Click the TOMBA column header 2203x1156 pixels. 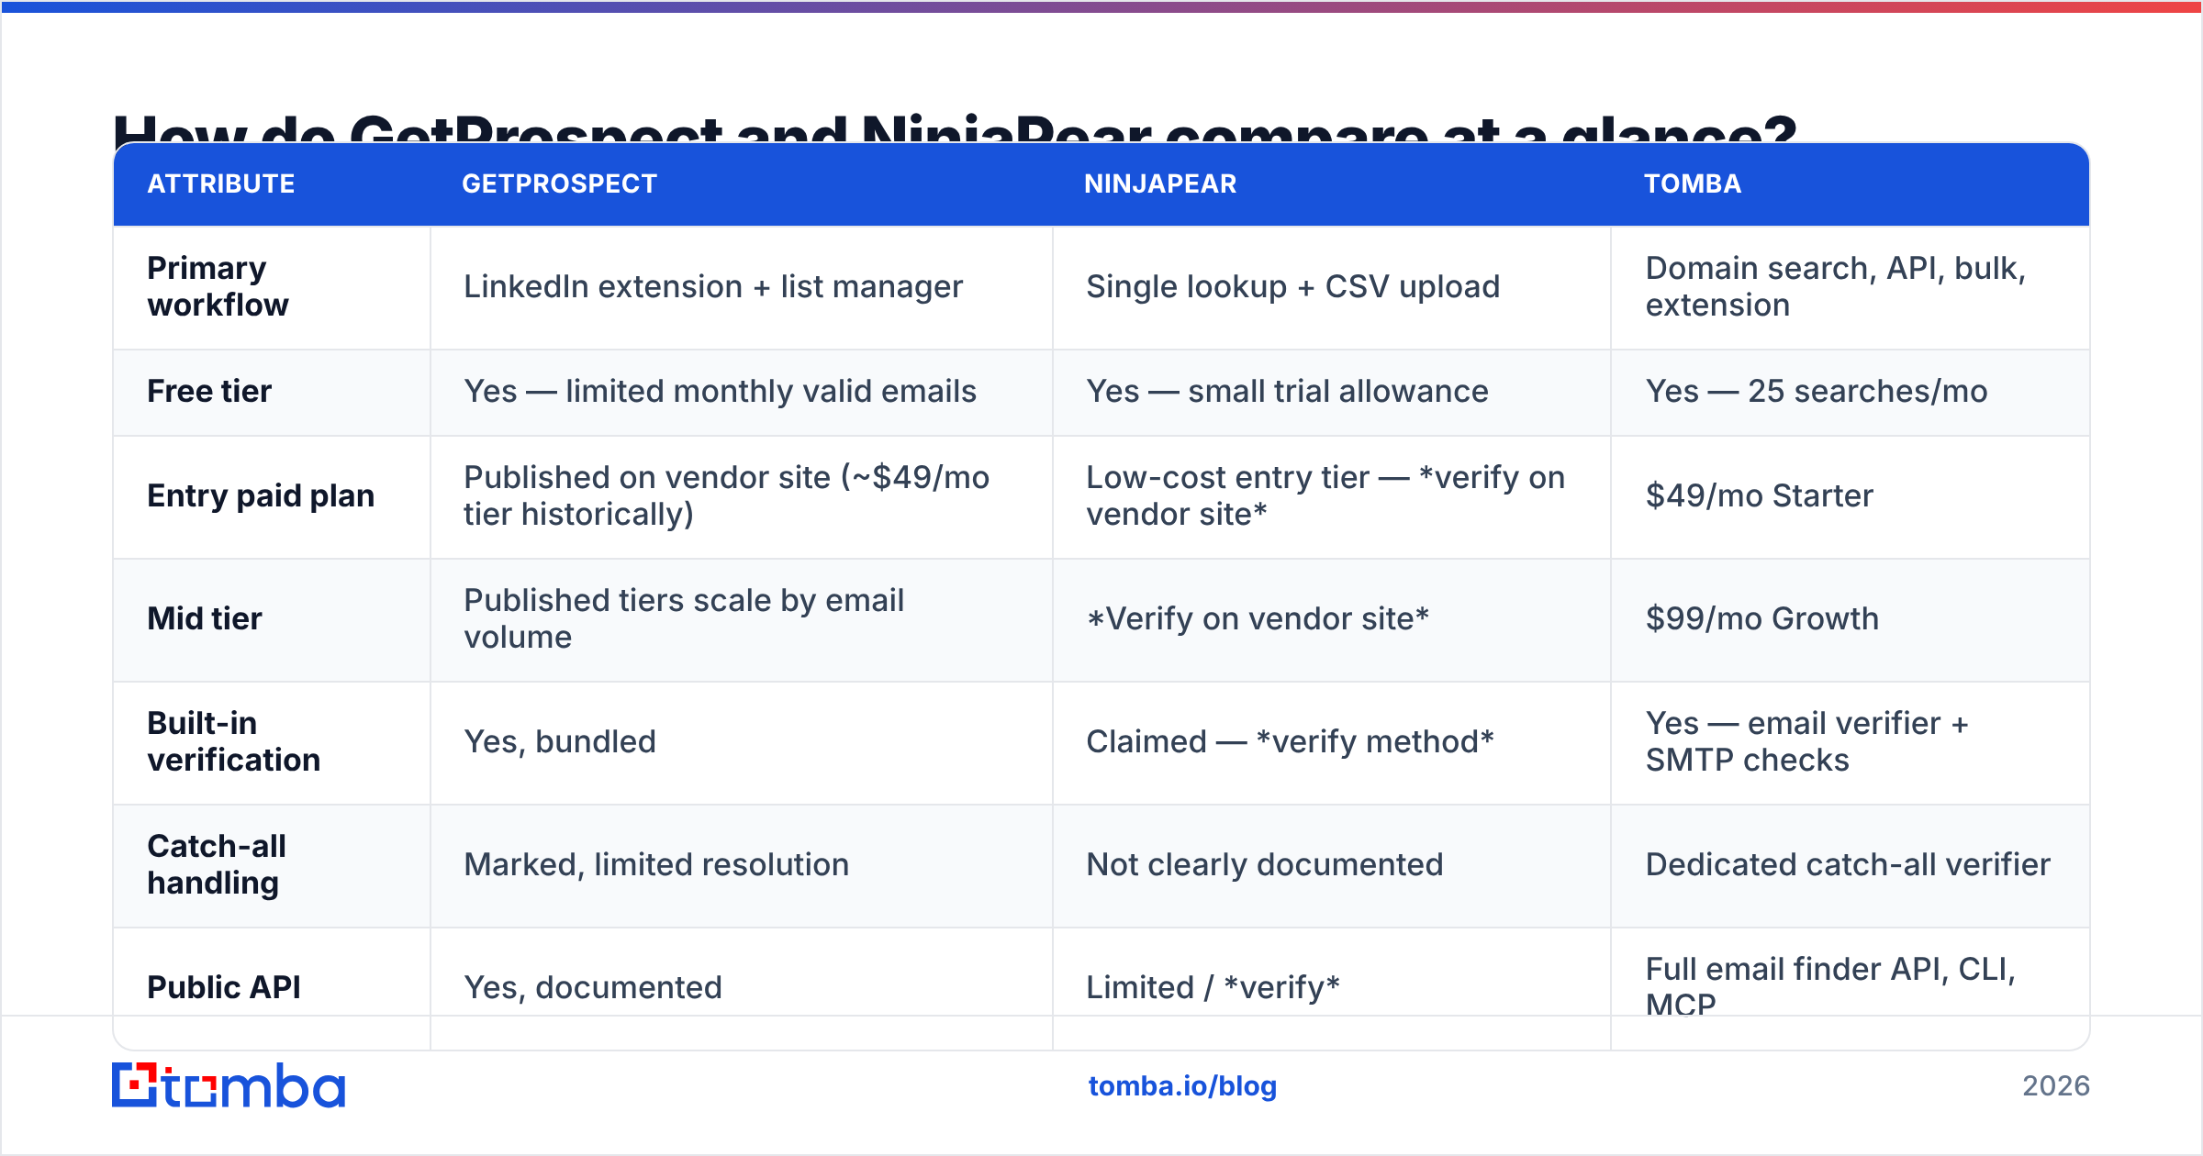1693,183
